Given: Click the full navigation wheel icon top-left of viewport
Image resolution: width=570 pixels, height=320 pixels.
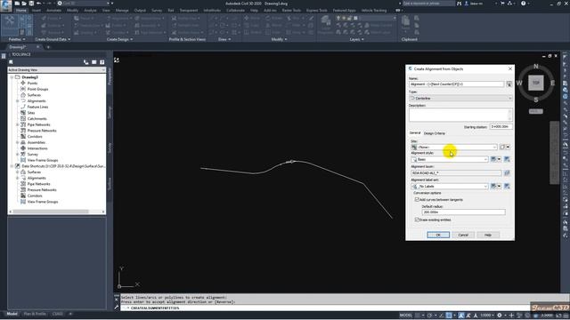Looking at the screenshot, I should tap(117, 60).
